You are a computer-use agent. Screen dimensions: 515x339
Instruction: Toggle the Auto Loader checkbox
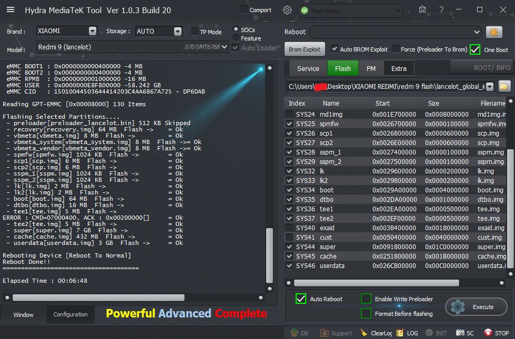click(x=235, y=48)
